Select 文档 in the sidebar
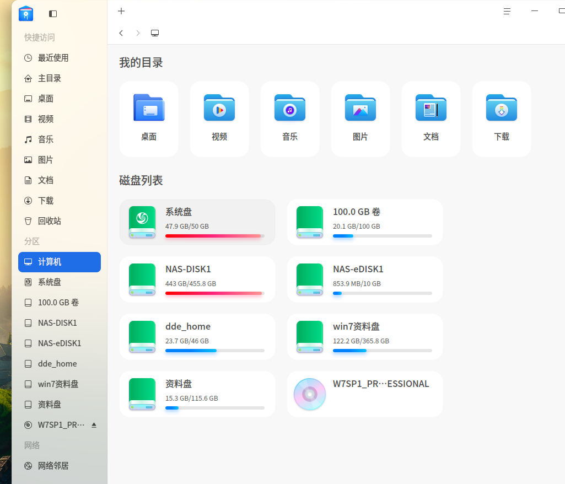This screenshot has height=484, width=565. pyautogui.click(x=60, y=180)
